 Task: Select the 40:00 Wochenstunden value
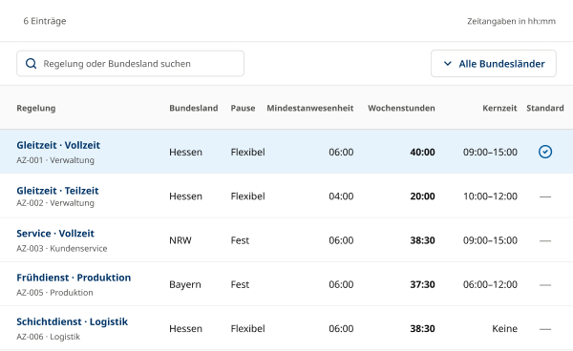[422, 153]
